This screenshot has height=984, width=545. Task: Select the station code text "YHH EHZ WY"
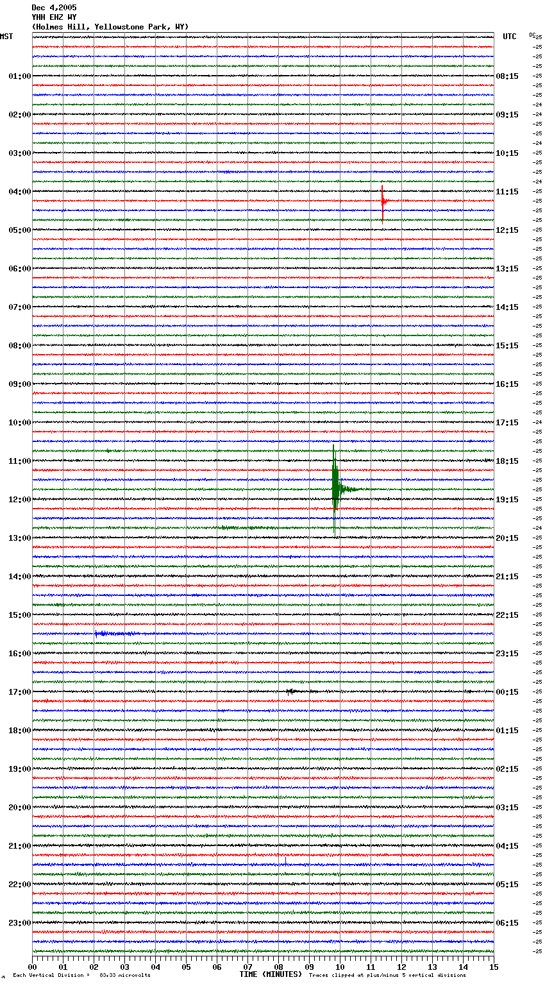pyautogui.click(x=54, y=17)
